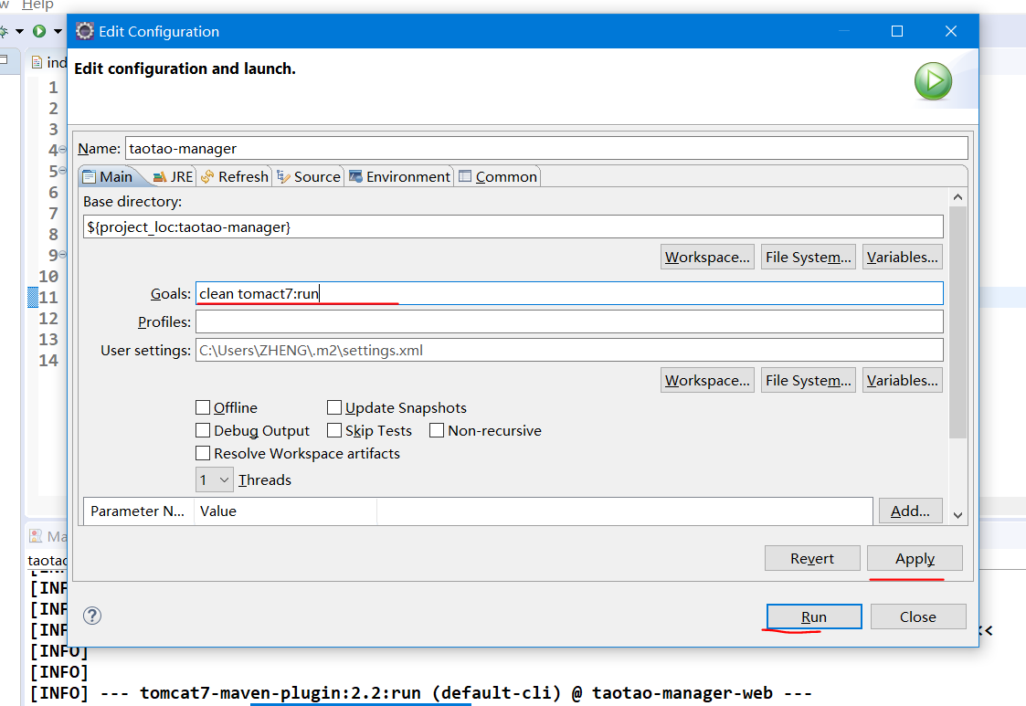Click the Value column header
Viewport: 1026px width, 706px height.
pos(285,511)
